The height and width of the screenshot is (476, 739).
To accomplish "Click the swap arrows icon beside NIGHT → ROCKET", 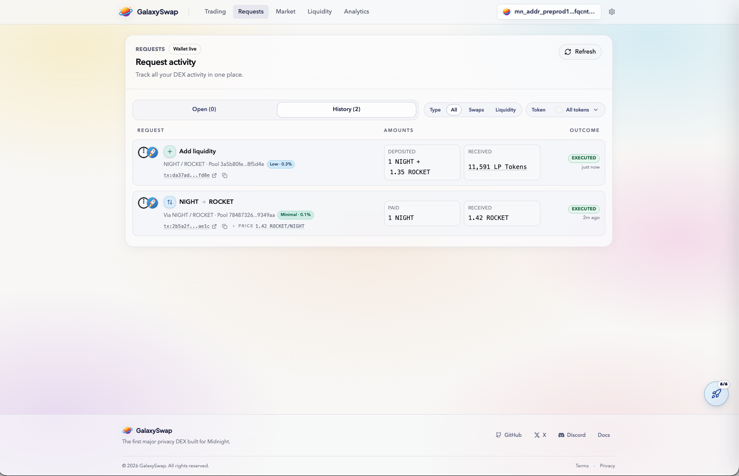I will click(170, 202).
